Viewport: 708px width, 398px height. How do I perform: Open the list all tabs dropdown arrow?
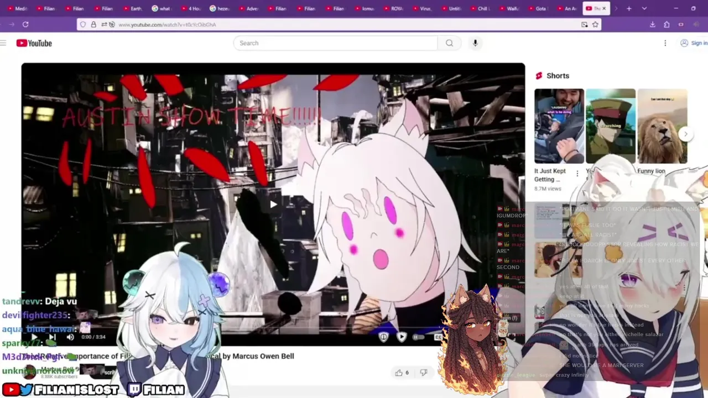644,8
